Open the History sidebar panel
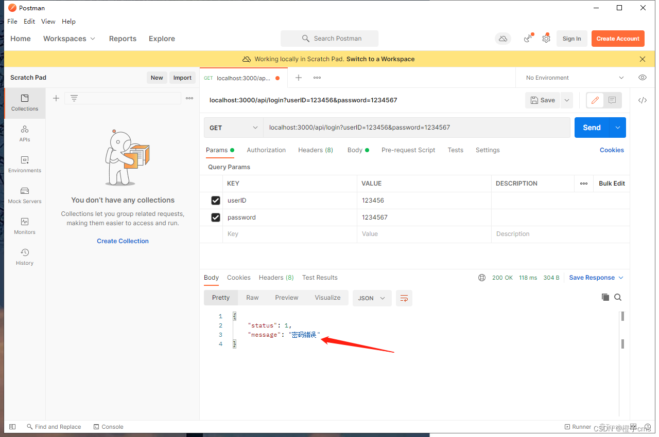659x437 pixels. click(25, 257)
